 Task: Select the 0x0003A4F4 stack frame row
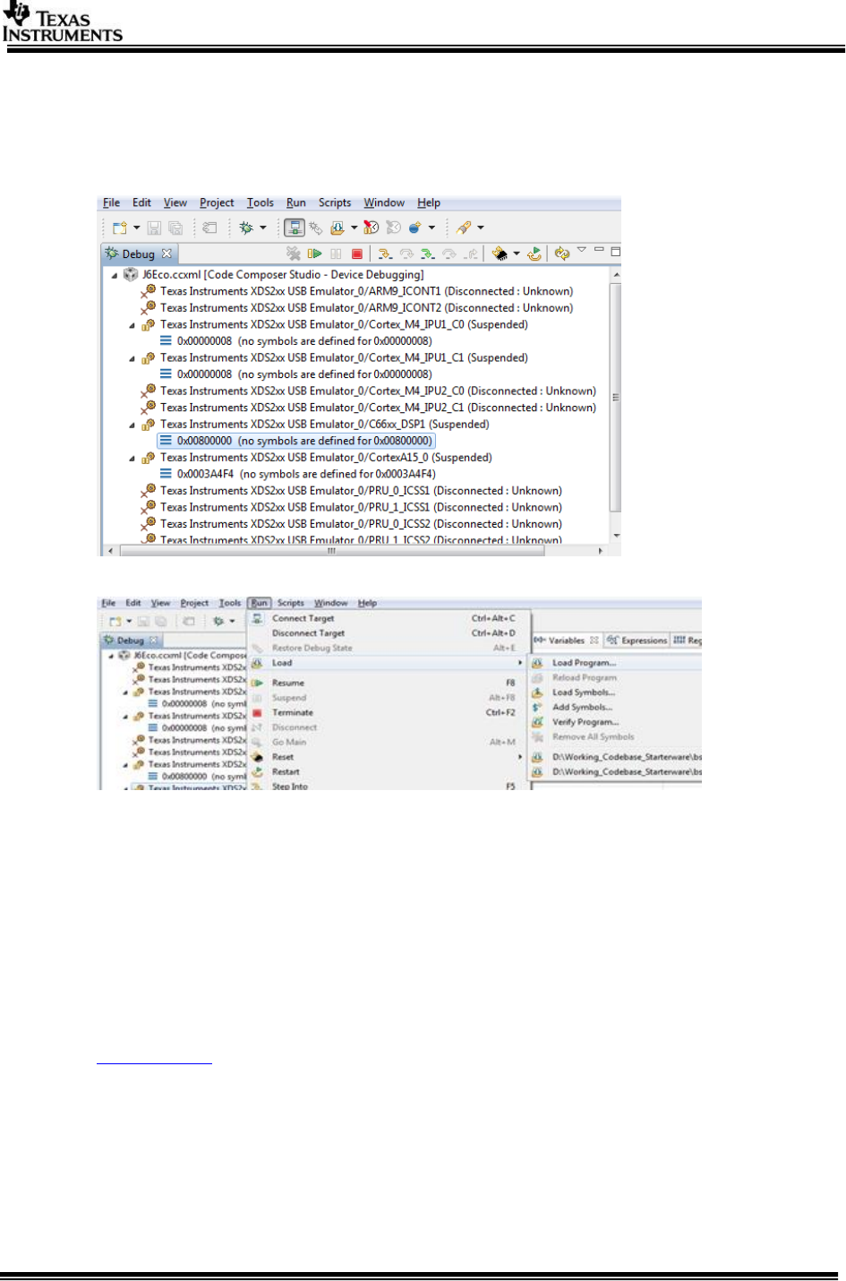(298, 474)
